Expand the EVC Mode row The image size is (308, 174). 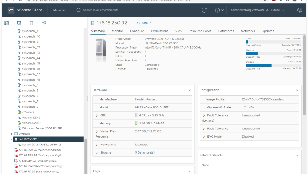204,137
